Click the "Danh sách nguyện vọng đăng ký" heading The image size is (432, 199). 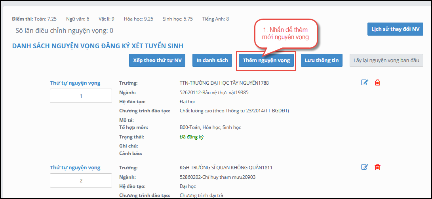point(97,46)
